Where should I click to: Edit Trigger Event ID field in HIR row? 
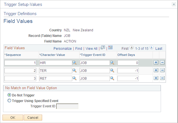95,63
